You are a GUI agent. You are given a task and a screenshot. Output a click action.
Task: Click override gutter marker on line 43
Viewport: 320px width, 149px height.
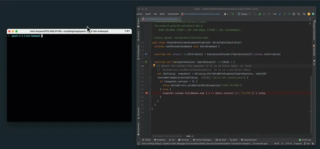pyautogui.click(x=146, y=54)
